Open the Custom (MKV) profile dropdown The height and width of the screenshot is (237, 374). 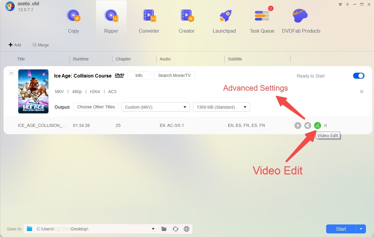coord(156,107)
